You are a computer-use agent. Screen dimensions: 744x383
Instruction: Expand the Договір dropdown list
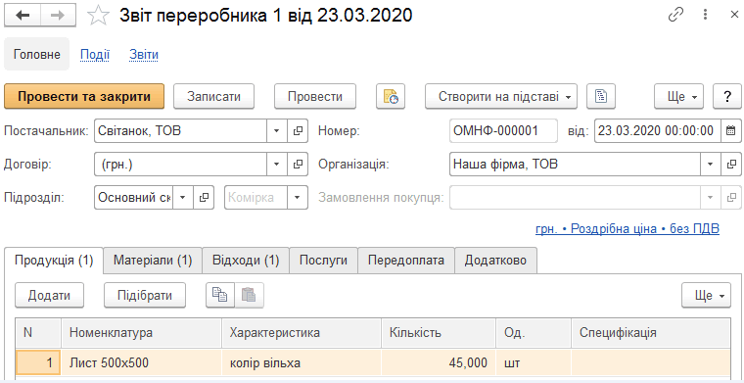(x=277, y=165)
